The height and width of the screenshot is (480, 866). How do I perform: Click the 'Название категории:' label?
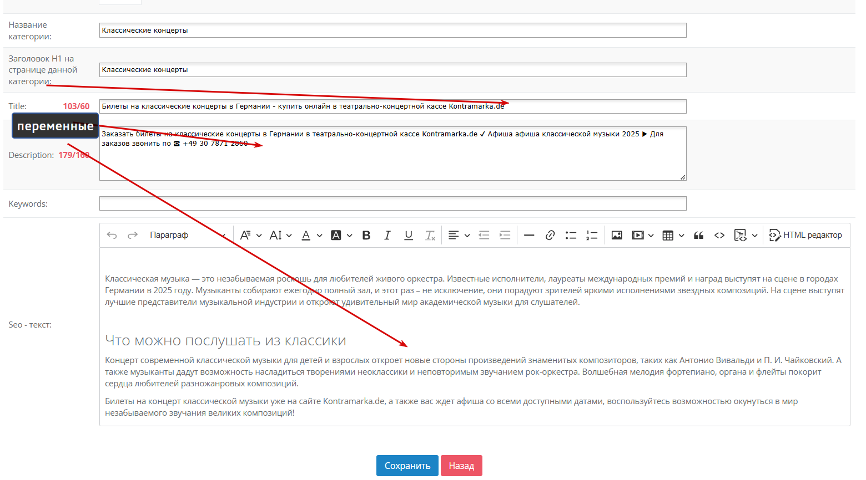30,30
